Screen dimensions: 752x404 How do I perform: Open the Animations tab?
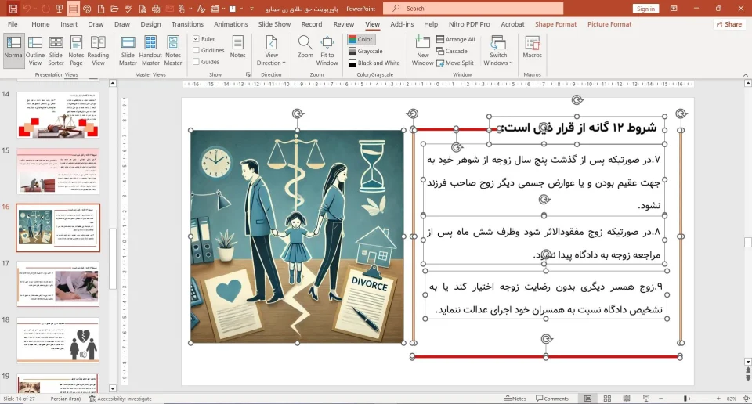pyautogui.click(x=230, y=24)
